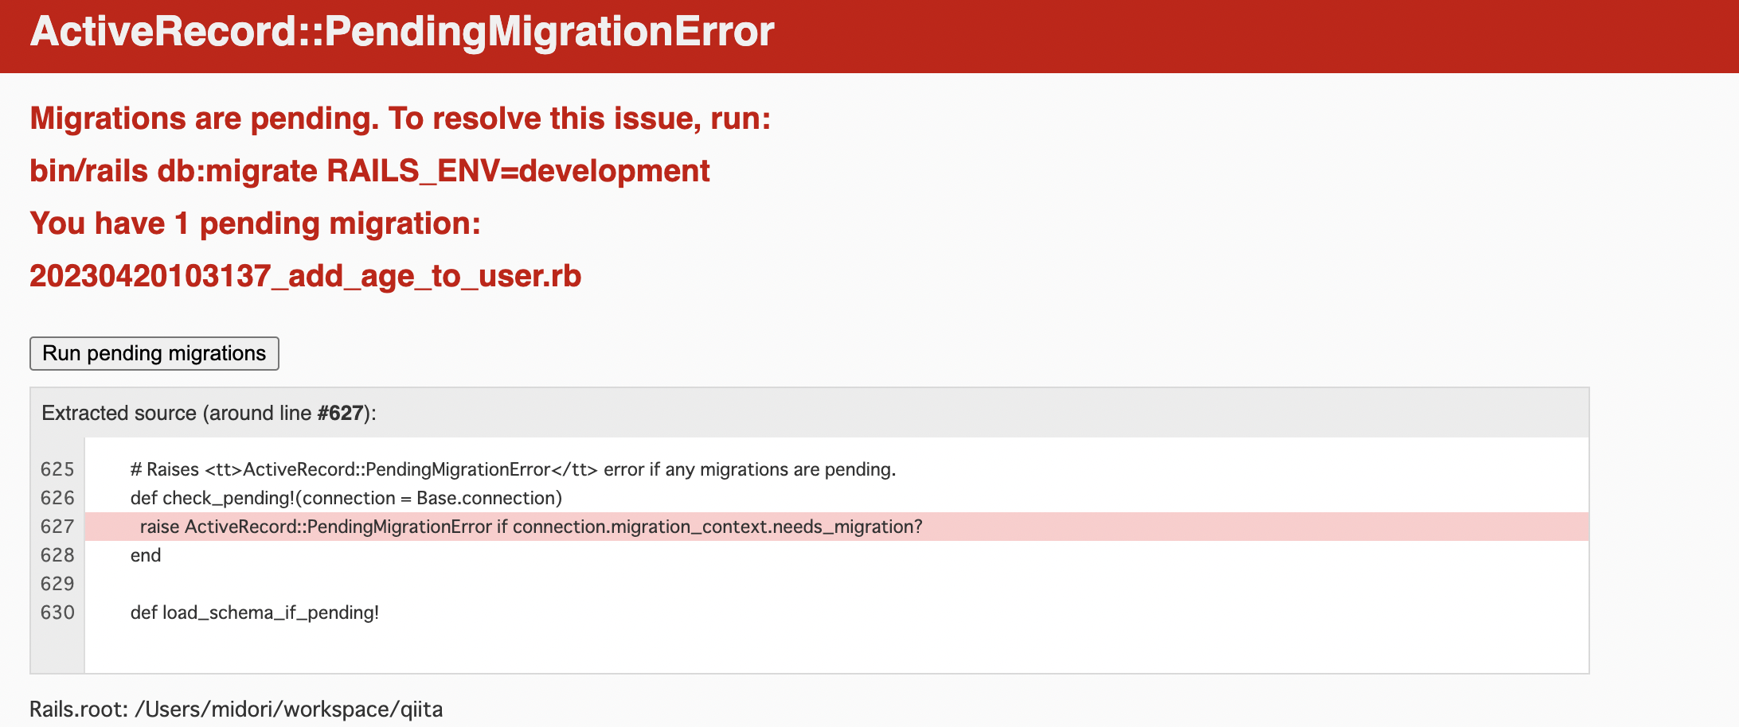
Task: Click the 'def load_schema_if_pending!' source line
Action: [x=255, y=612]
